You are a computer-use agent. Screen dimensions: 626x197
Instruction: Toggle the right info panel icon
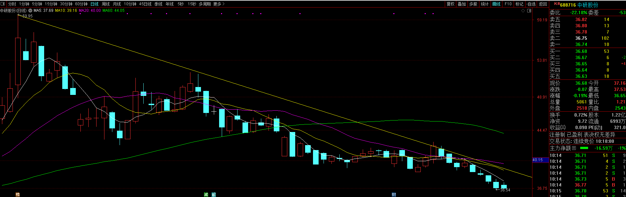529,11
